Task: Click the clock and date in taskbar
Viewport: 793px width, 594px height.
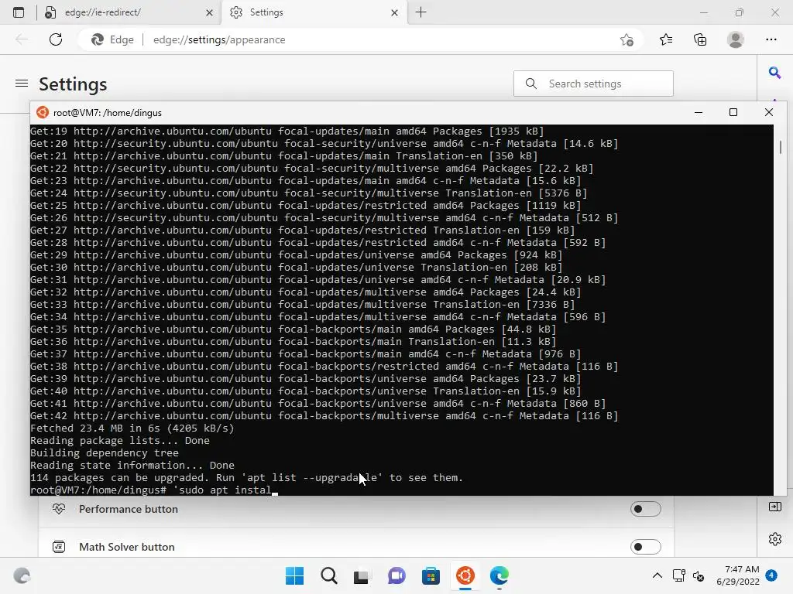Action: pos(737,575)
